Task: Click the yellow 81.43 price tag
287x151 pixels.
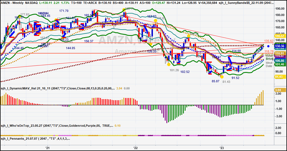Action: point(280,77)
